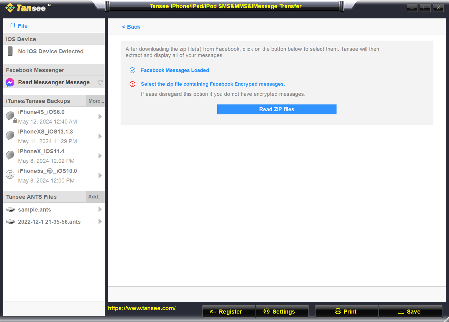
Task: Click the iOS Device section header
Action: (x=54, y=39)
